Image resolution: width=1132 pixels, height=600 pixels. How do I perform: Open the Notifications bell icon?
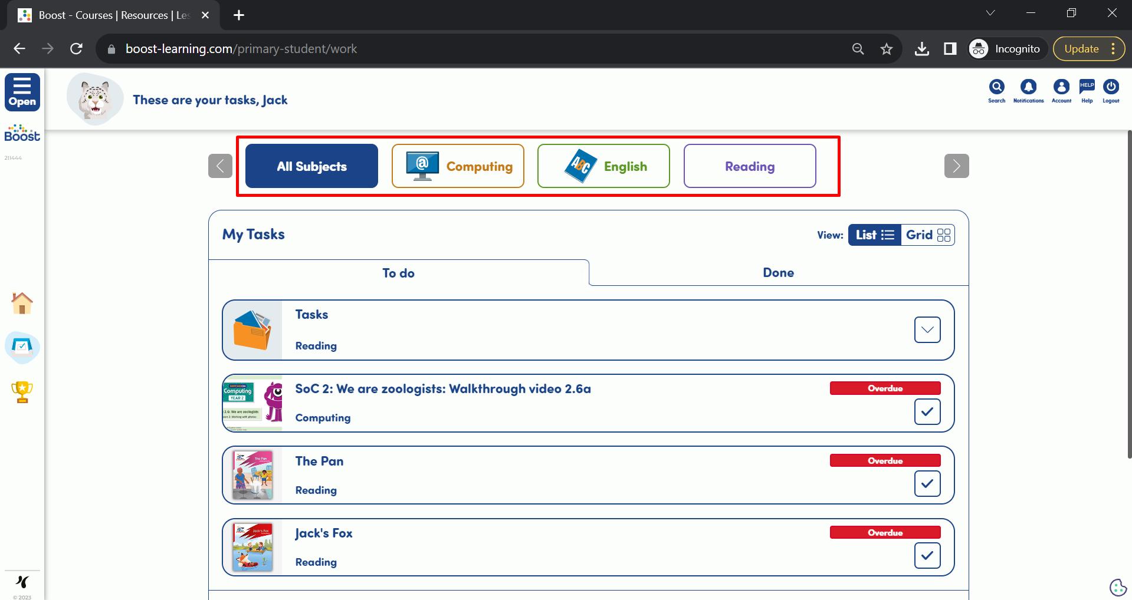(x=1028, y=88)
